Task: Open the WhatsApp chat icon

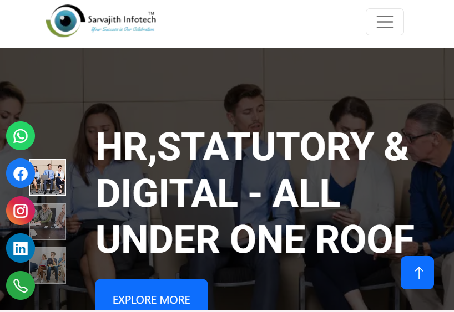Action: click(21, 136)
